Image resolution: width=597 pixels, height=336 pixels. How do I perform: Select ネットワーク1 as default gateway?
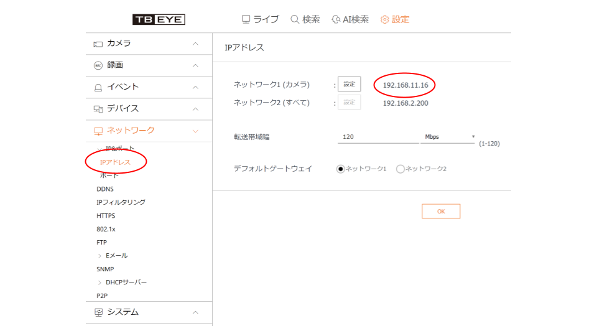click(x=340, y=169)
